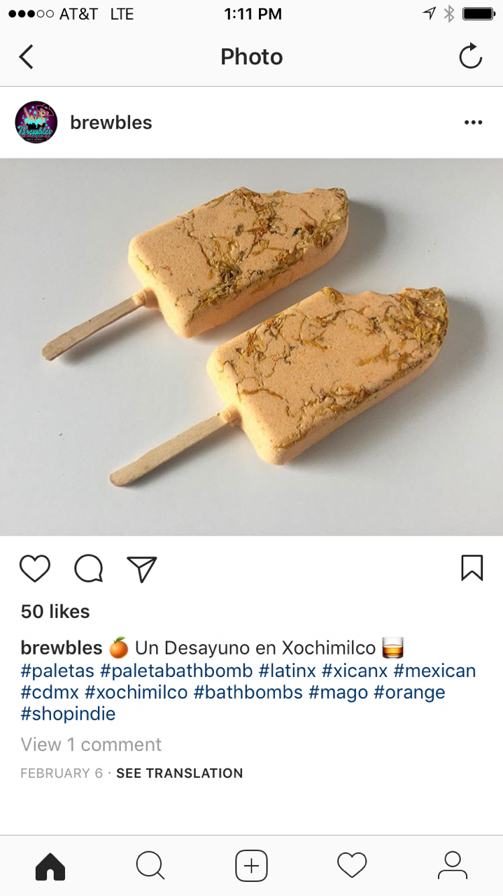Tap the back arrow icon

coord(26,57)
